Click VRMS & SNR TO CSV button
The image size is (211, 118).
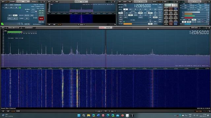(14, 28)
